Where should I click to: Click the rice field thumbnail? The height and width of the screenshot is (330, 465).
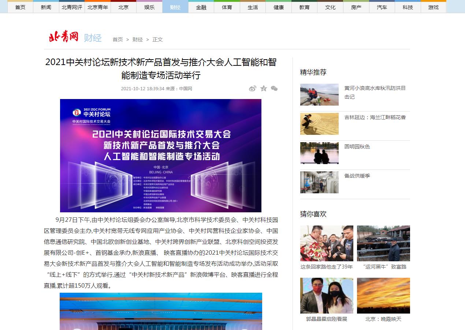pyautogui.click(x=319, y=124)
